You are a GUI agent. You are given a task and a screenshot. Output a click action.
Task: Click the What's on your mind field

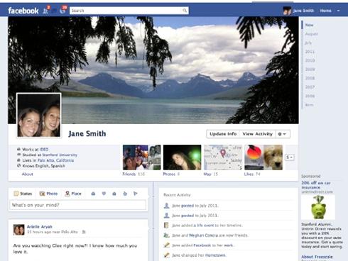[77, 205]
